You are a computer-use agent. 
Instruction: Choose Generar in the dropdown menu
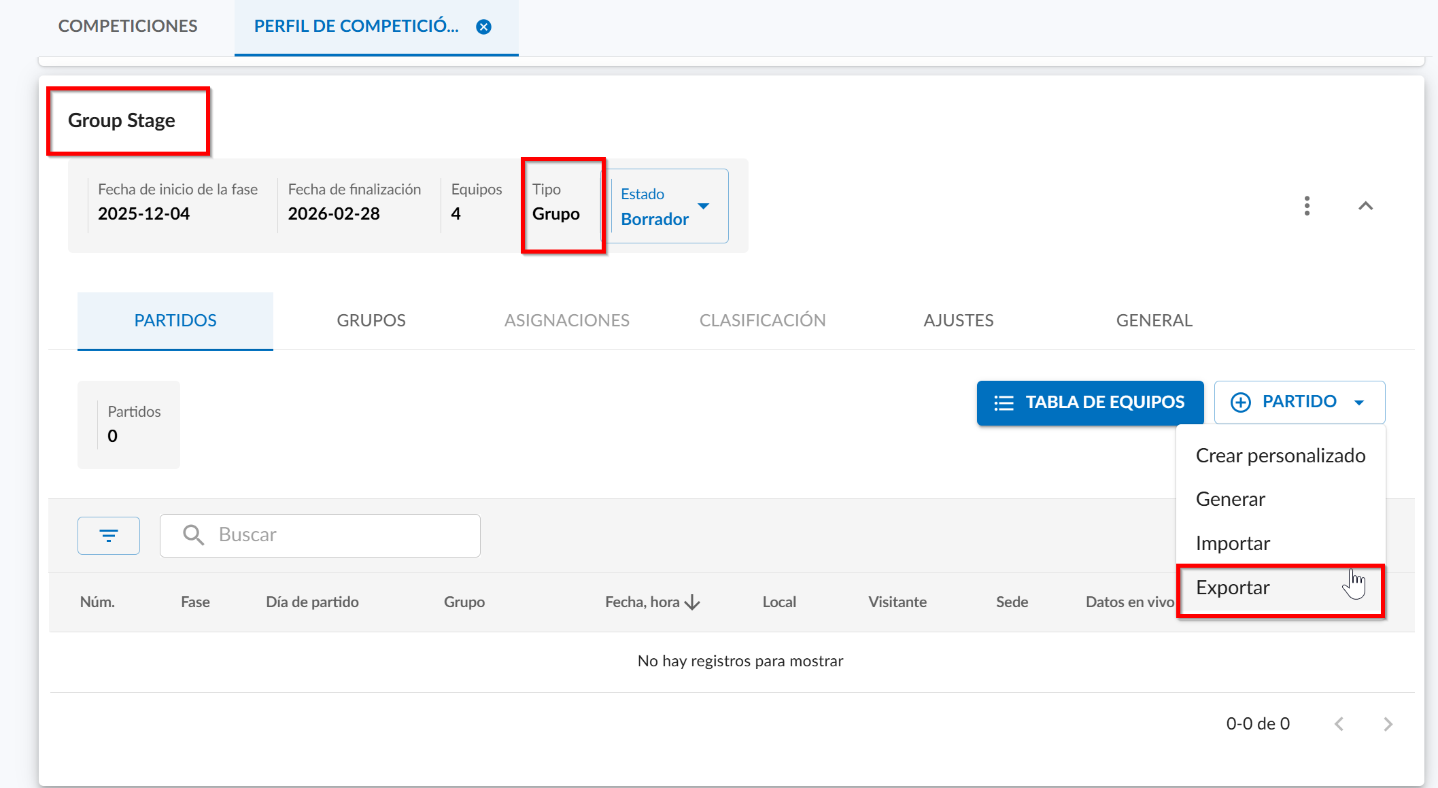(1230, 499)
